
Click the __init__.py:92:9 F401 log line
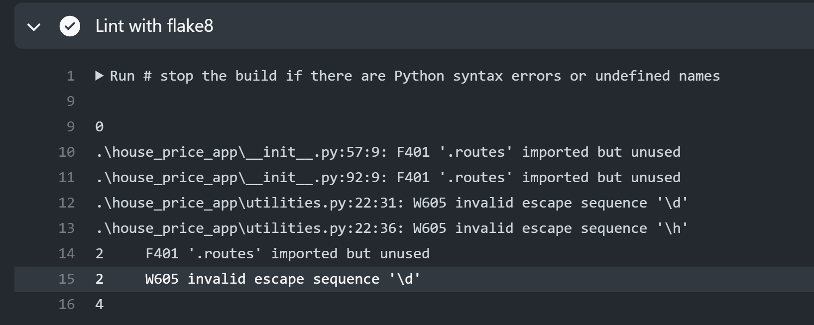point(388,178)
